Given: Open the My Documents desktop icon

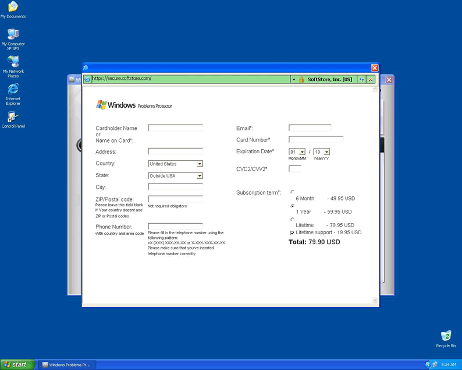Looking at the screenshot, I should tap(13, 8).
